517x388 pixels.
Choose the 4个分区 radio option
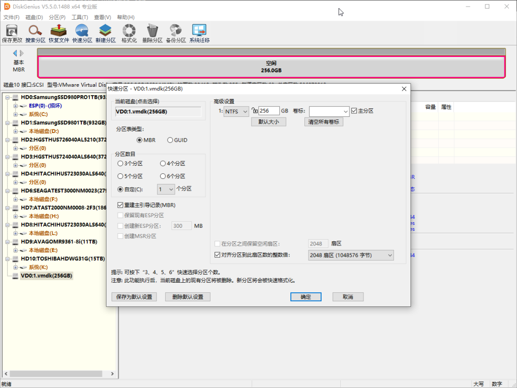[x=163, y=163]
